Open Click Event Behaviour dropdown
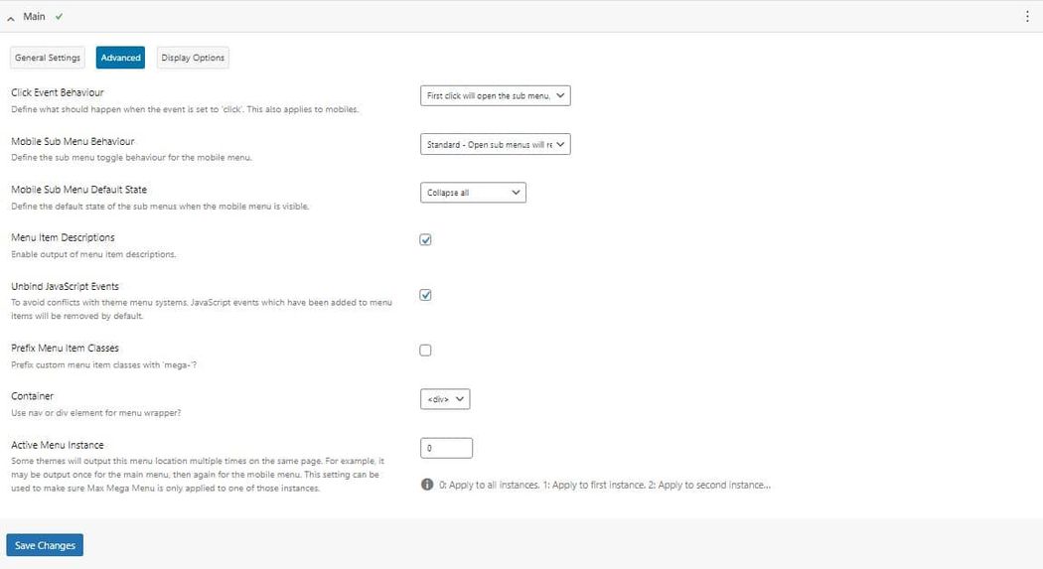Image resolution: width=1043 pixels, height=569 pixels. pyautogui.click(x=496, y=95)
